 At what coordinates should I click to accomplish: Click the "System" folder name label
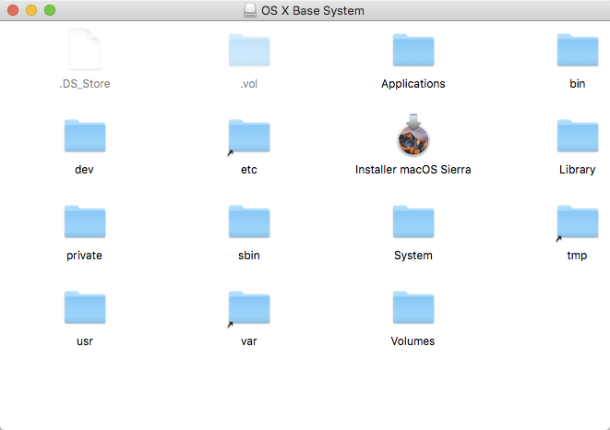tap(413, 256)
